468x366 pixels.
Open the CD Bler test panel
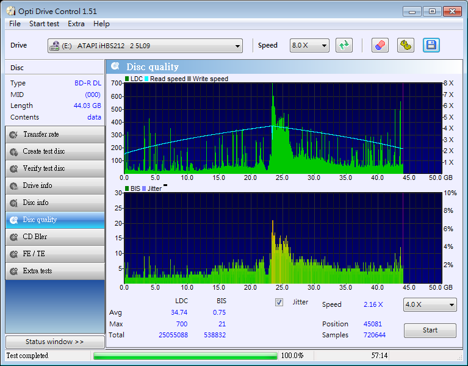(x=54, y=237)
